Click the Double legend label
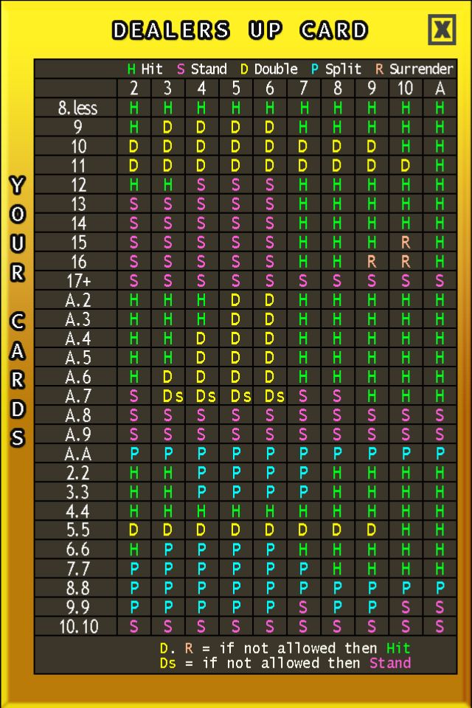The width and height of the screenshot is (472, 708). 269,69
